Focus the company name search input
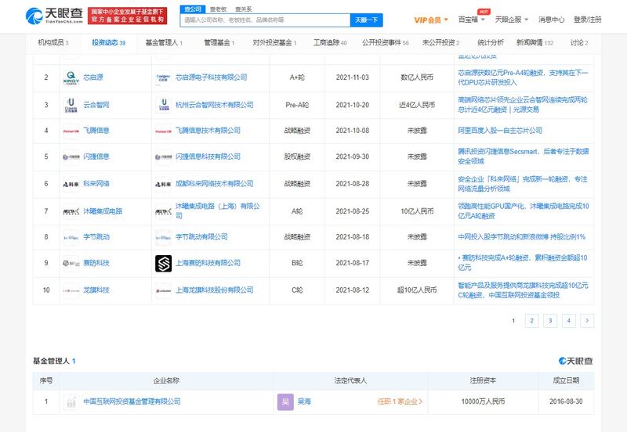Image resolution: width=627 pixels, height=432 pixels. click(265, 20)
